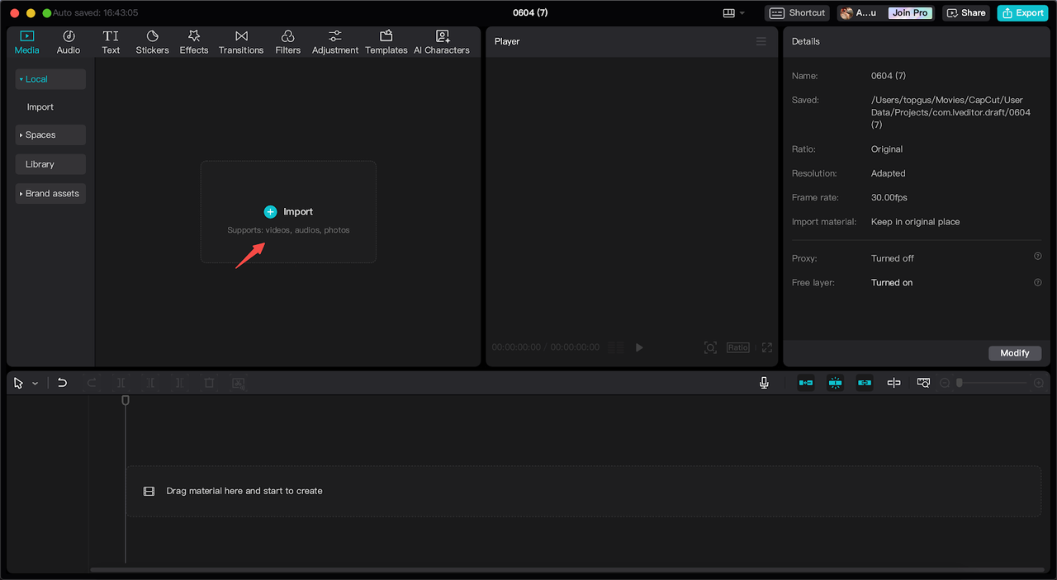Switch to the Stickers tab
The height and width of the screenshot is (580, 1057).
153,42
